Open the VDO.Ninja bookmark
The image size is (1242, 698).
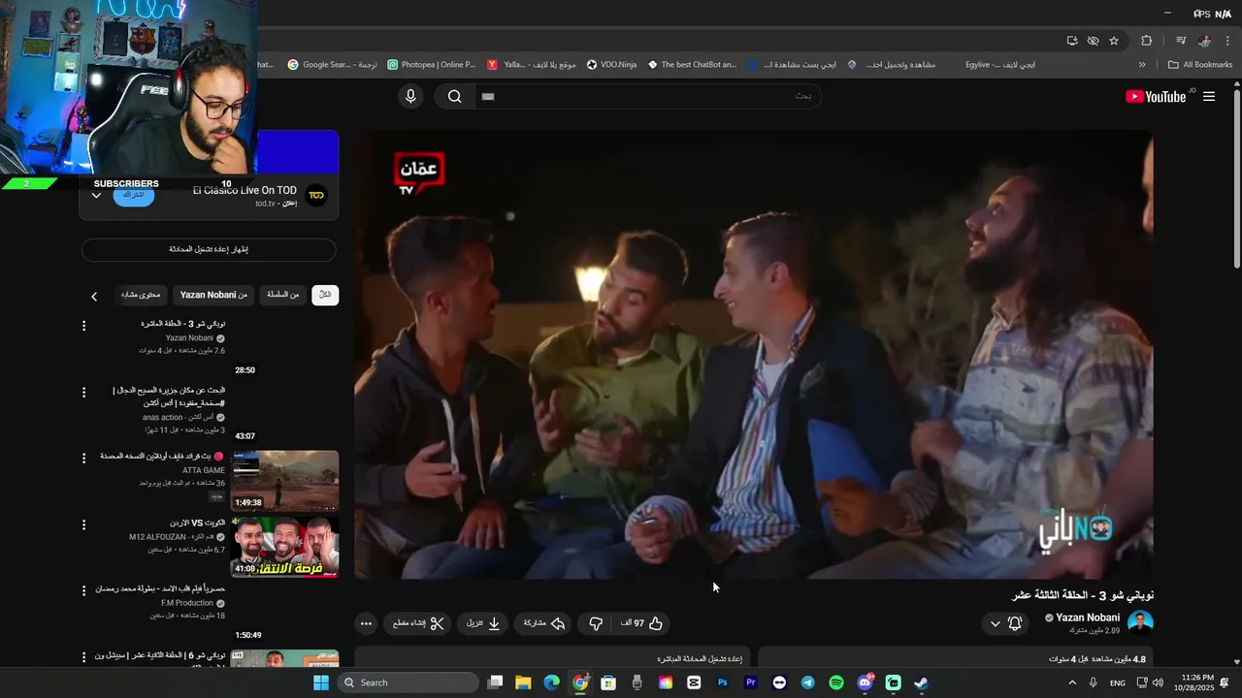[x=612, y=65]
